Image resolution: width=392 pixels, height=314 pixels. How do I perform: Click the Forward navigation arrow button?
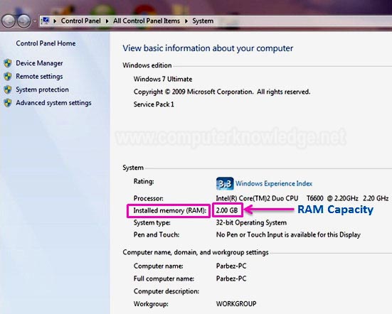pos(23,21)
